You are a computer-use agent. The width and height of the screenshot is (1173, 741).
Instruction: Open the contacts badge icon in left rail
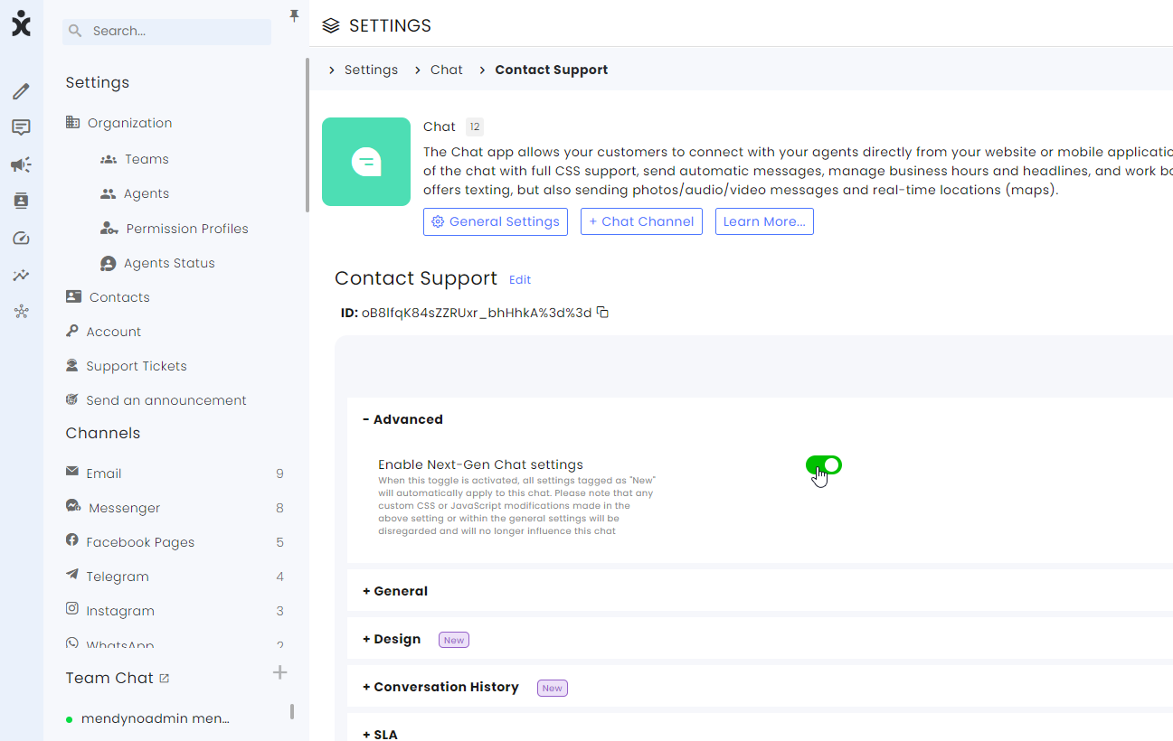click(x=21, y=201)
